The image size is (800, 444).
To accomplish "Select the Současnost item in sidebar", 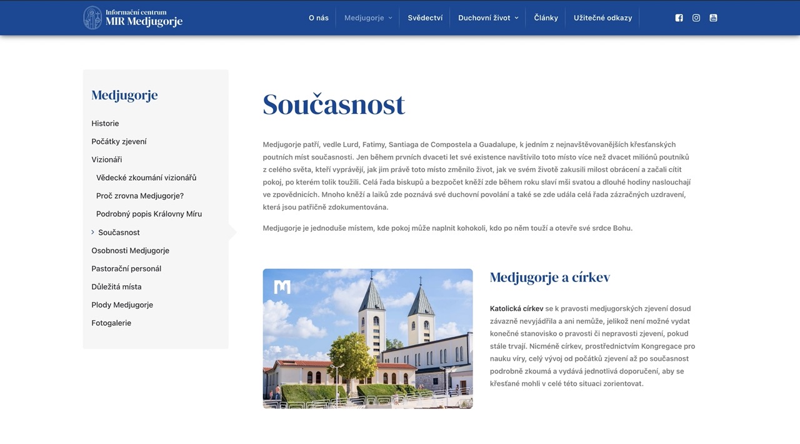I will [x=119, y=232].
